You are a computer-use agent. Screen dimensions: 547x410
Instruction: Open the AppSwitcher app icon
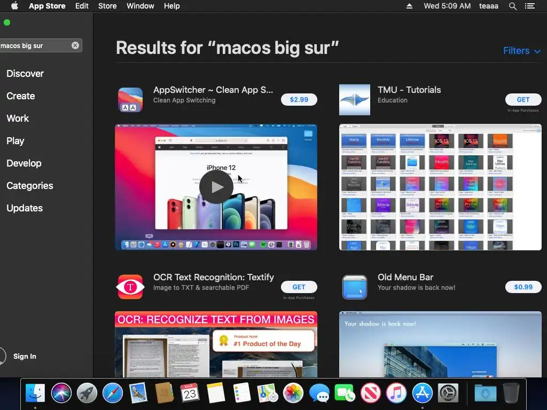130,100
